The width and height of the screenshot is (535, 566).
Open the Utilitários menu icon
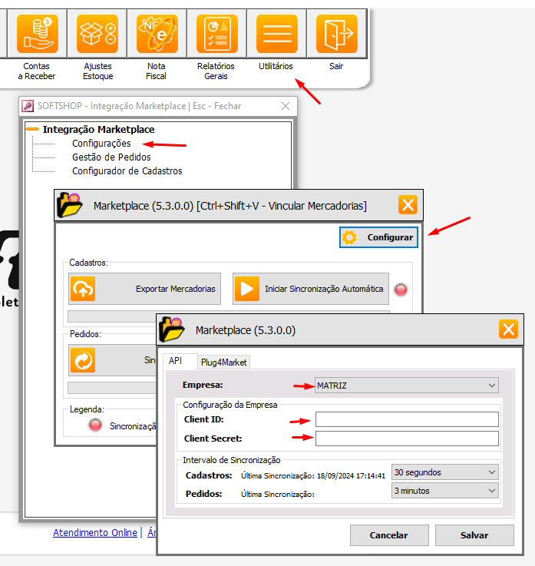pos(276,34)
